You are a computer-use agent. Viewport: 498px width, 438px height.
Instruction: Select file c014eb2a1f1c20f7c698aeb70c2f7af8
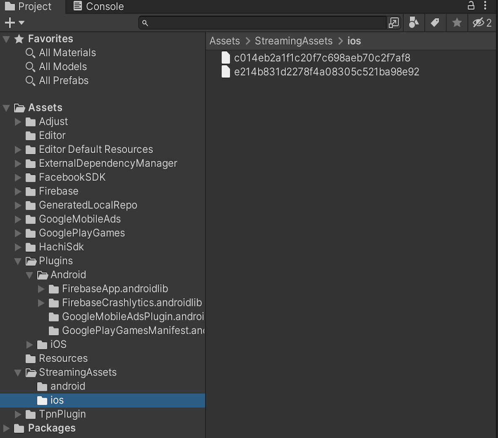322,58
